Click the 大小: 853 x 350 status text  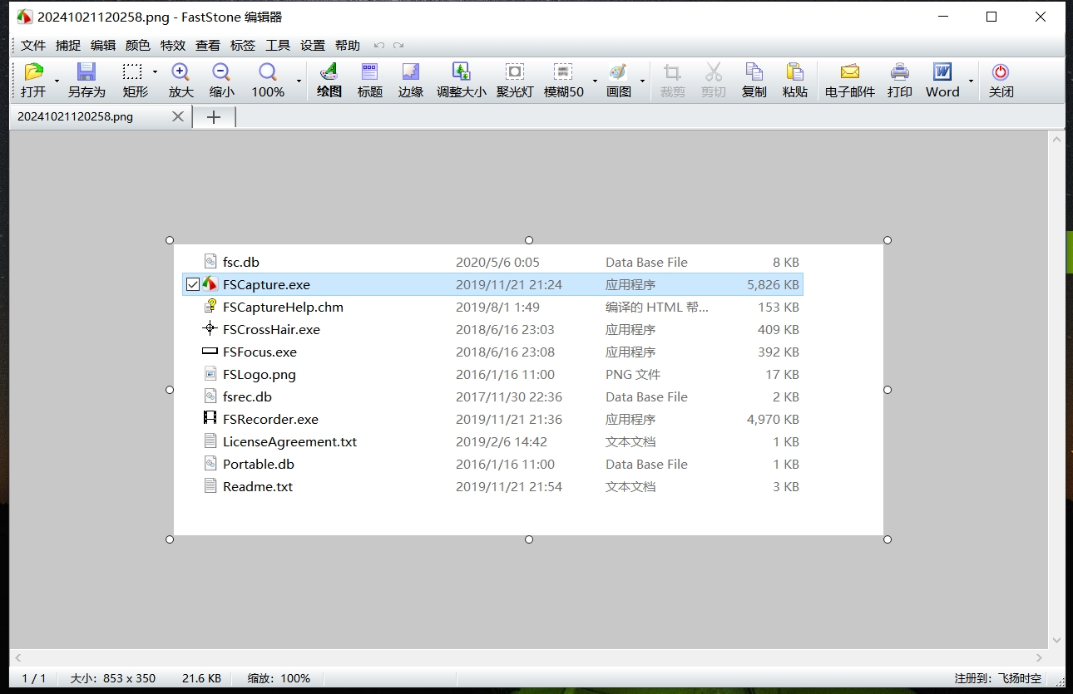[x=112, y=678]
